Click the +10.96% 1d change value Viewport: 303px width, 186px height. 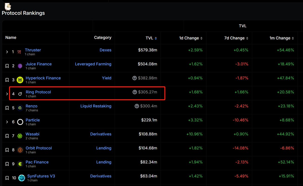[x=194, y=134]
